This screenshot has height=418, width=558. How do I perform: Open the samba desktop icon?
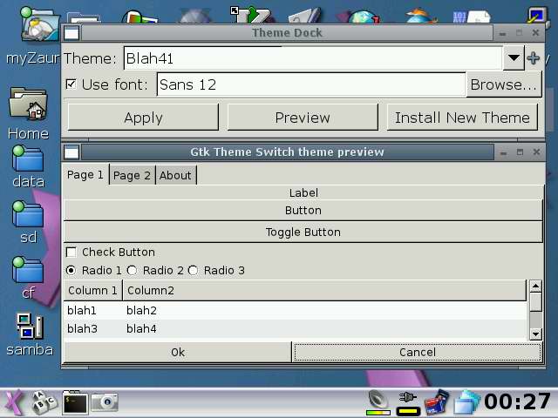(29, 327)
